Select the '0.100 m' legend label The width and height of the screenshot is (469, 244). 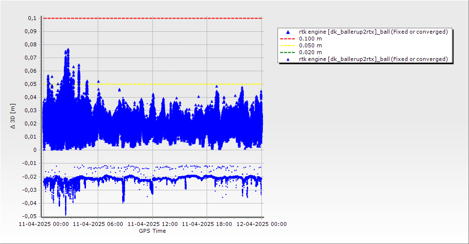coord(311,39)
